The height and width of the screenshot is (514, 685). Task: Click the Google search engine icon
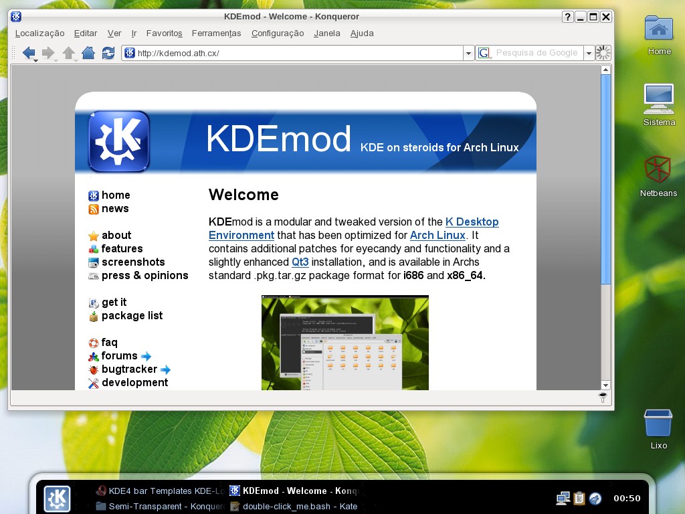(x=484, y=53)
